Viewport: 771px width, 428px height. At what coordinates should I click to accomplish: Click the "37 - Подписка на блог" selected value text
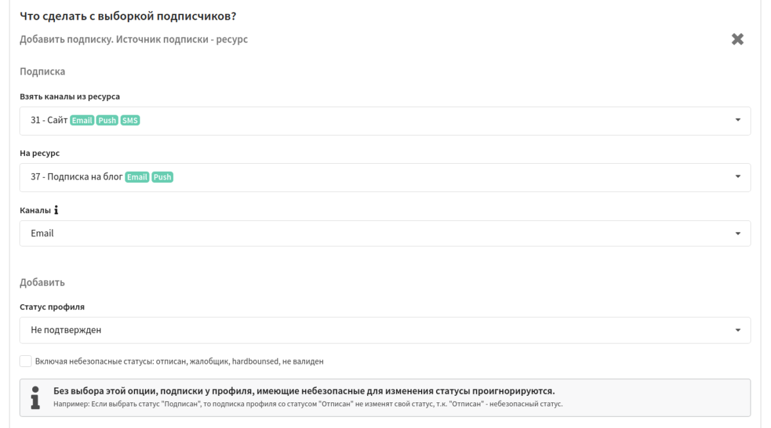tap(77, 177)
